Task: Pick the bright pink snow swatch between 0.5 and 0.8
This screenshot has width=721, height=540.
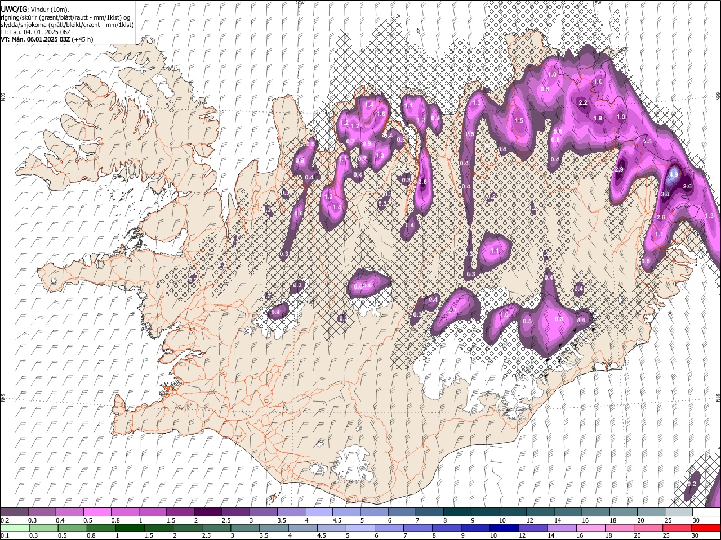Action: pos(97,512)
